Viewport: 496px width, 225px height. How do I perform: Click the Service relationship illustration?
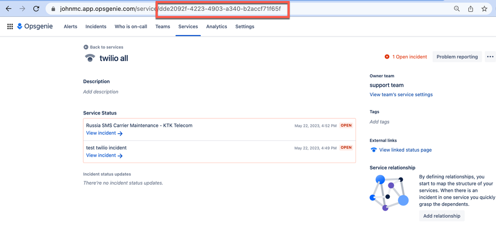[389, 193]
